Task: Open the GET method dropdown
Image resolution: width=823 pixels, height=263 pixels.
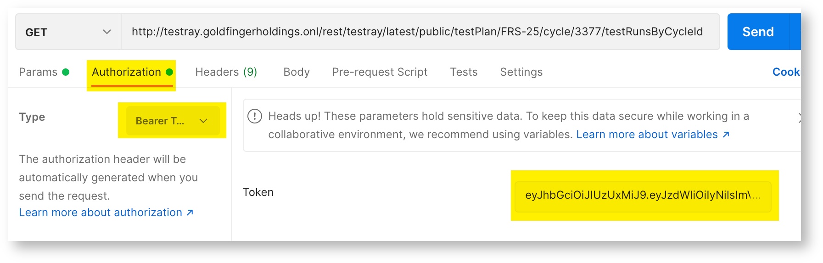Action: 68,32
